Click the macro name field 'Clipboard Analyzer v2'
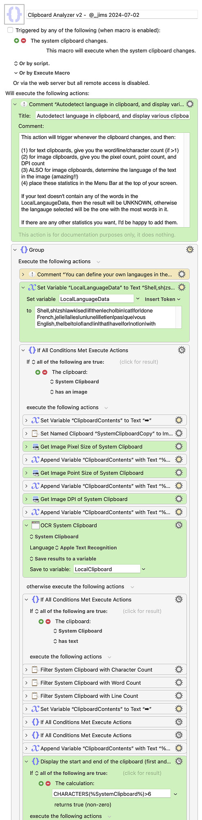Image resolution: width=202 pixels, height=820 pixels. [x=112, y=15]
